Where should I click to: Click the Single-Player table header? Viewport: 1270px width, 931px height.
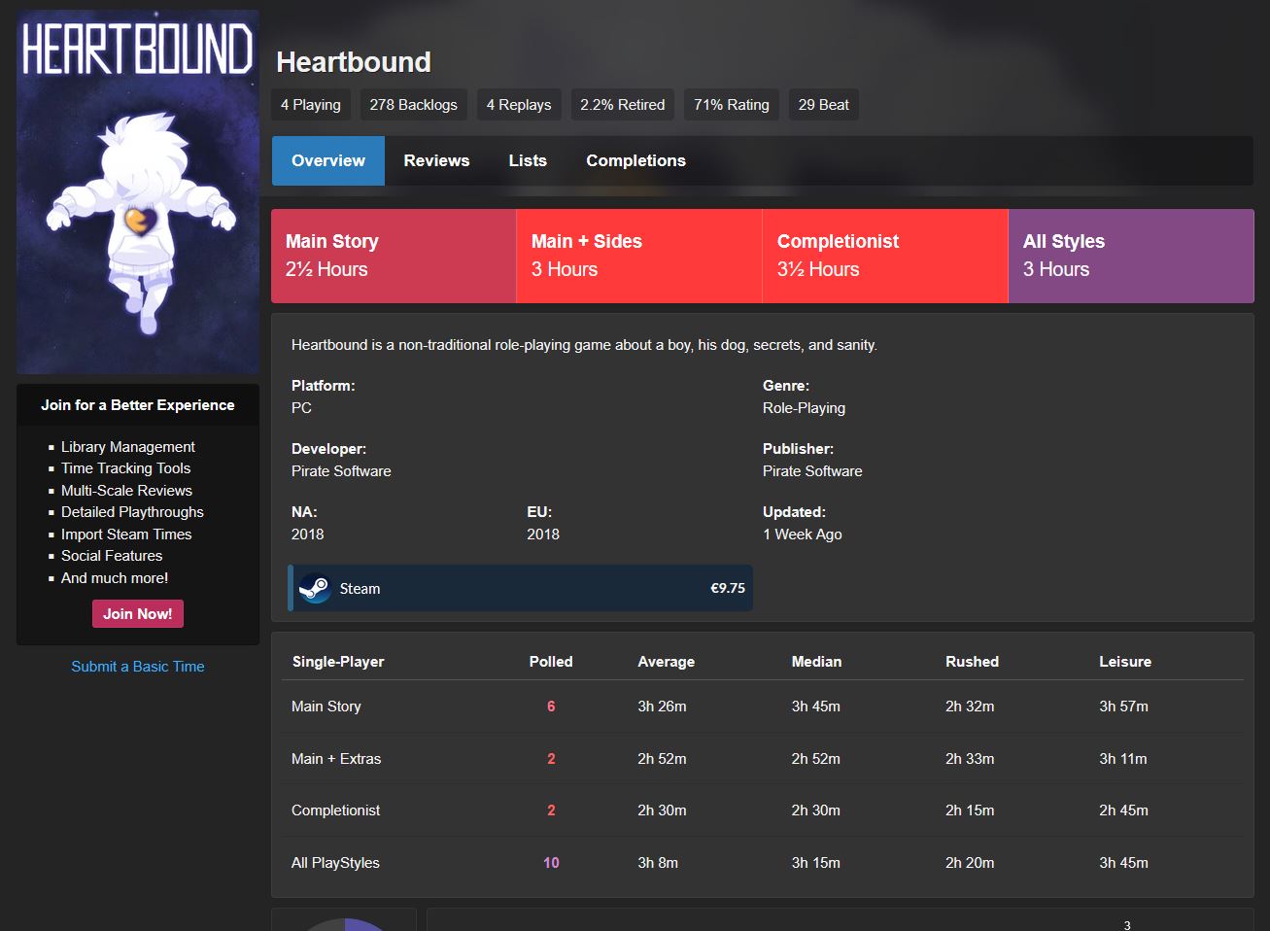tap(338, 662)
